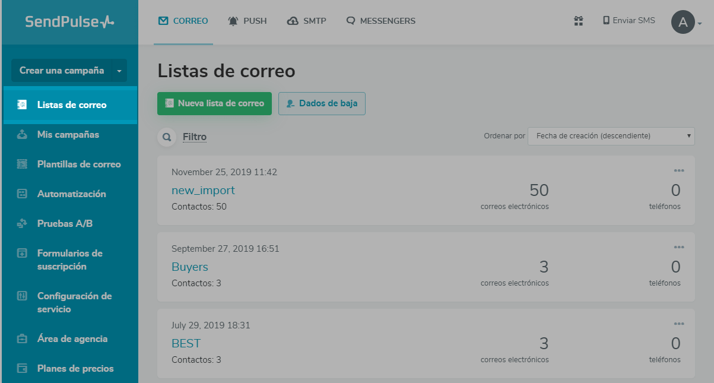Open the gift icon in top bar

tap(579, 21)
